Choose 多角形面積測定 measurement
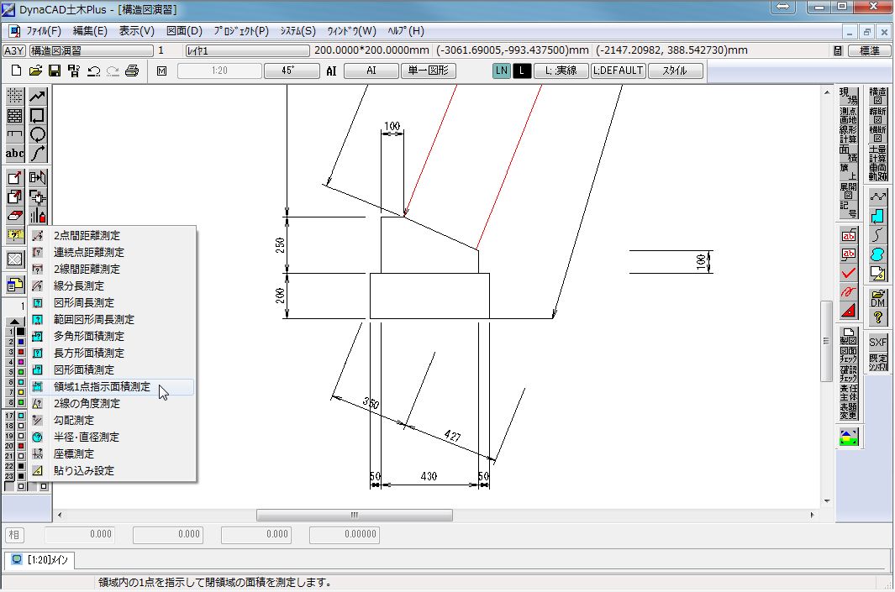 [x=112, y=337]
